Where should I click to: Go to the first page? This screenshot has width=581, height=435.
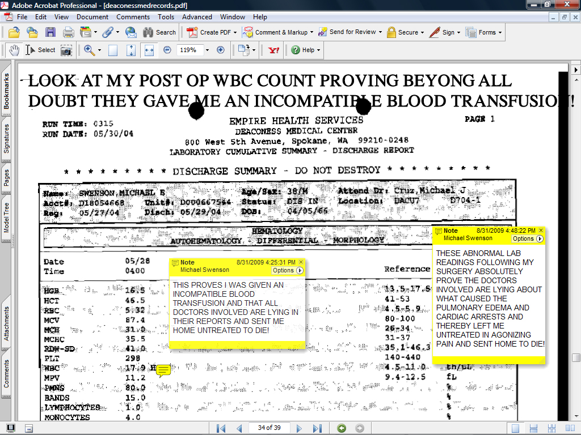[221, 428]
